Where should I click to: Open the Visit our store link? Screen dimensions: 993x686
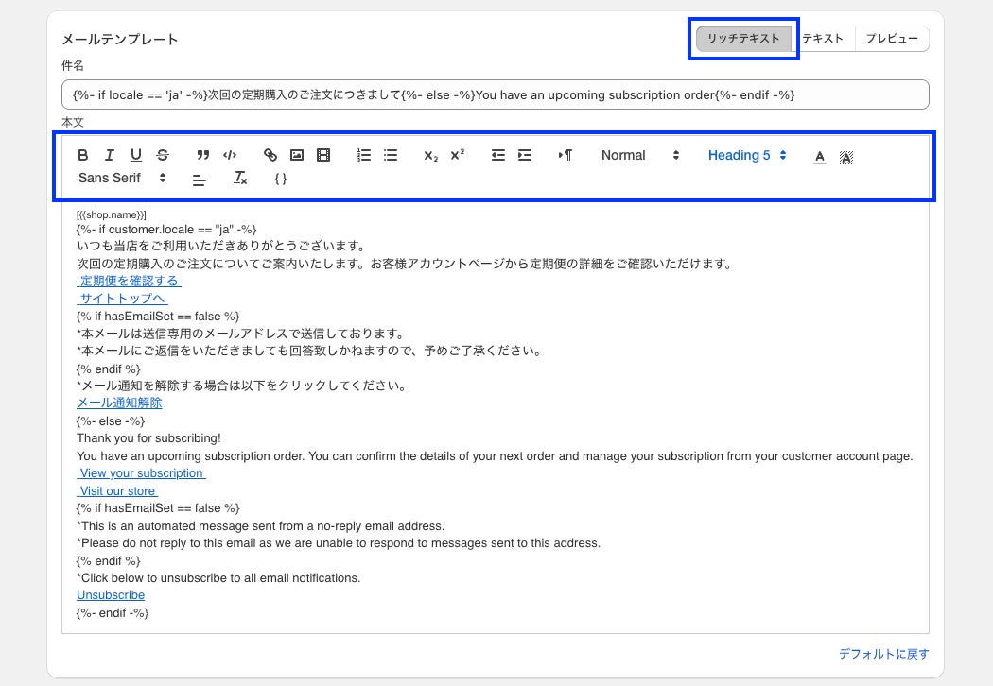tap(117, 491)
